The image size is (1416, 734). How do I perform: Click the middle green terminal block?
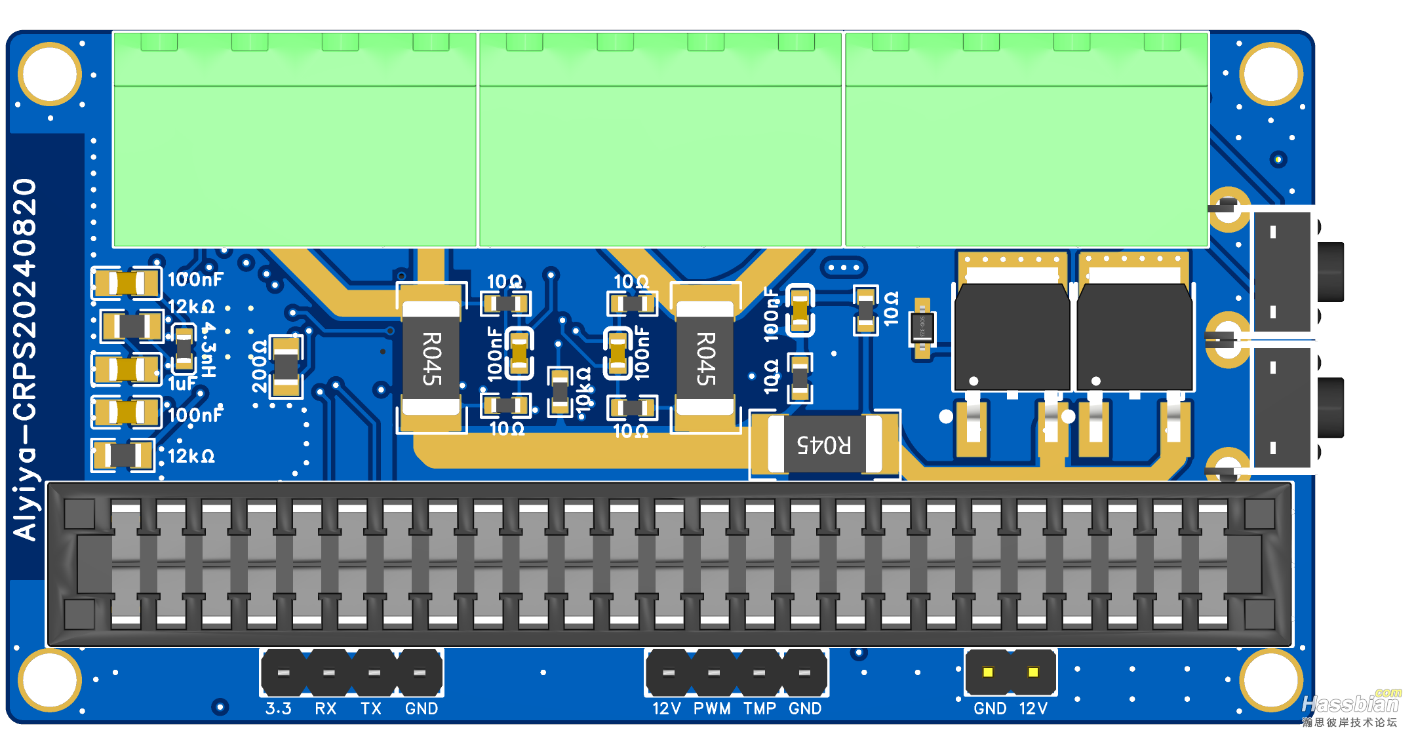pos(661,139)
